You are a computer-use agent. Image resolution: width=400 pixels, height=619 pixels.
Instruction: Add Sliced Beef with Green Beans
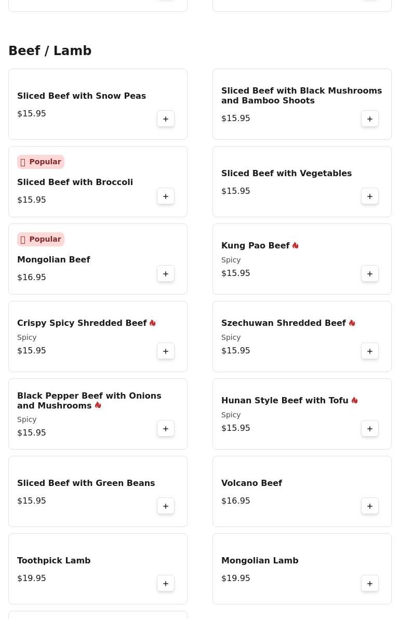point(166,506)
